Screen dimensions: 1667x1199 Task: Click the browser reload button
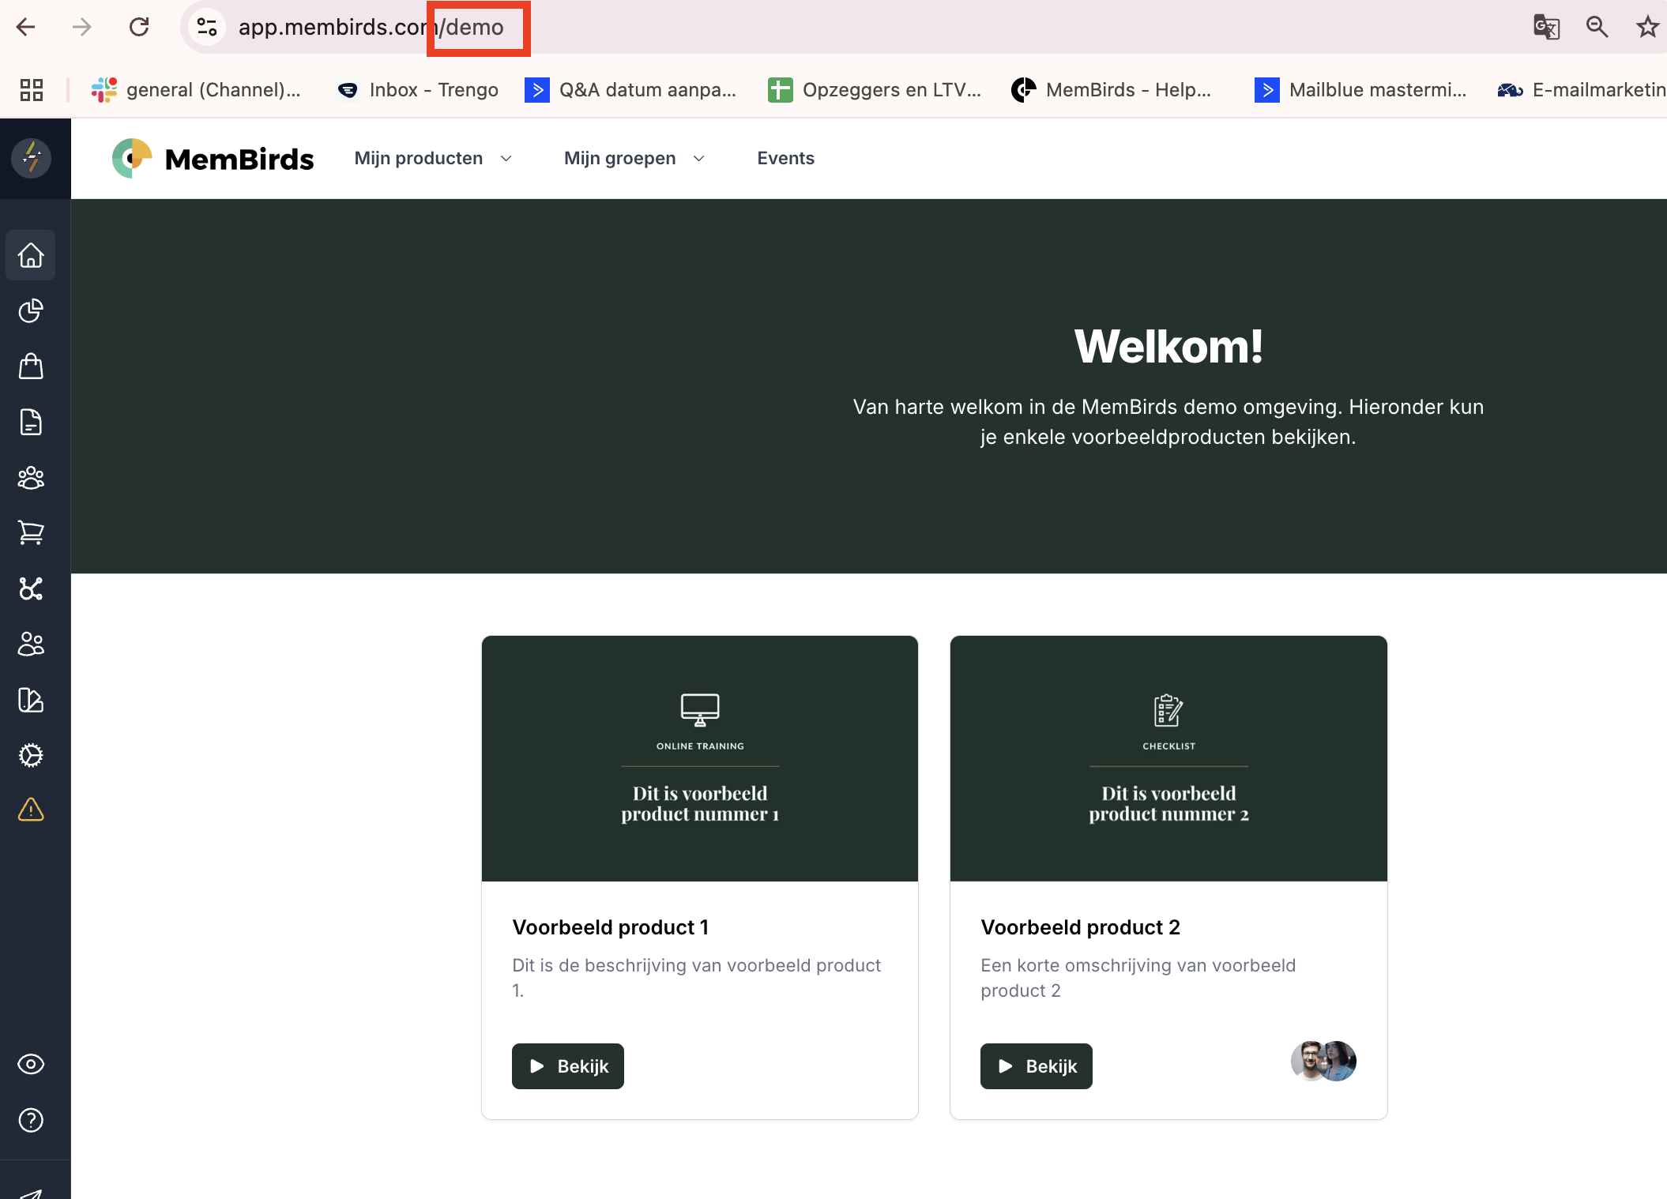pyautogui.click(x=139, y=27)
